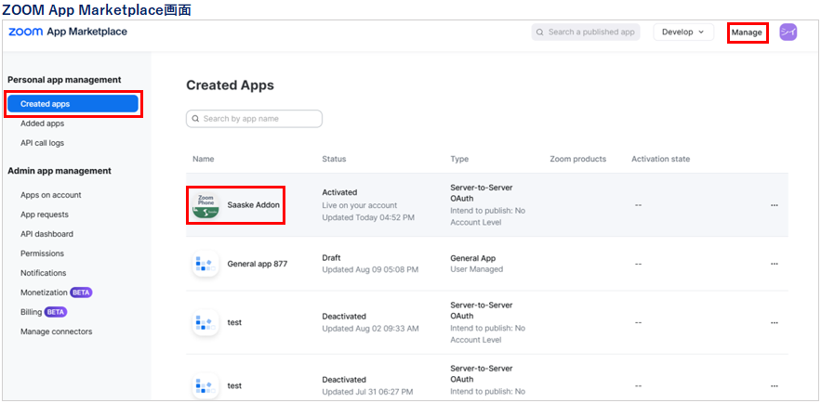Open the three-dot menu for General app 877
Viewport: 821px width, 403px height.
[x=774, y=264]
